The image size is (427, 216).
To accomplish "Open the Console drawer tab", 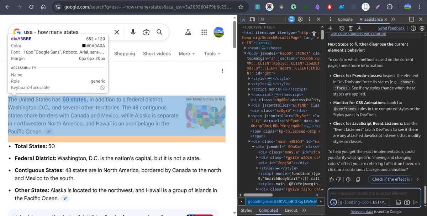I will coord(345,19).
